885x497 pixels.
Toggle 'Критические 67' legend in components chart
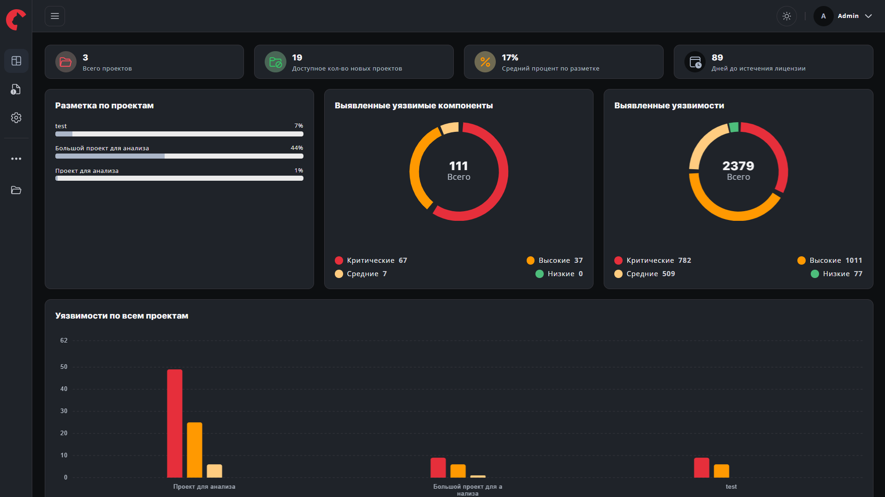pos(371,260)
